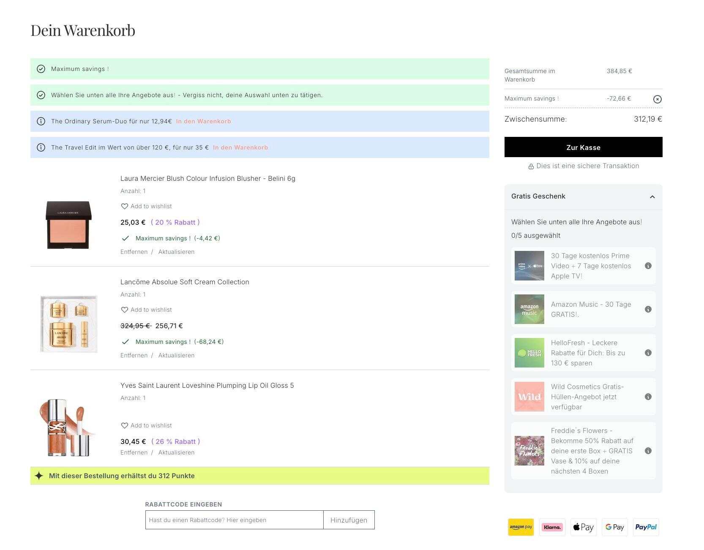
Task: Click the '( 20 % Rabatt )' label
Action: [x=175, y=222]
